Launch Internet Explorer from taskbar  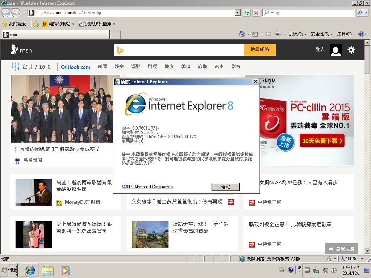pyautogui.click(x=30, y=270)
